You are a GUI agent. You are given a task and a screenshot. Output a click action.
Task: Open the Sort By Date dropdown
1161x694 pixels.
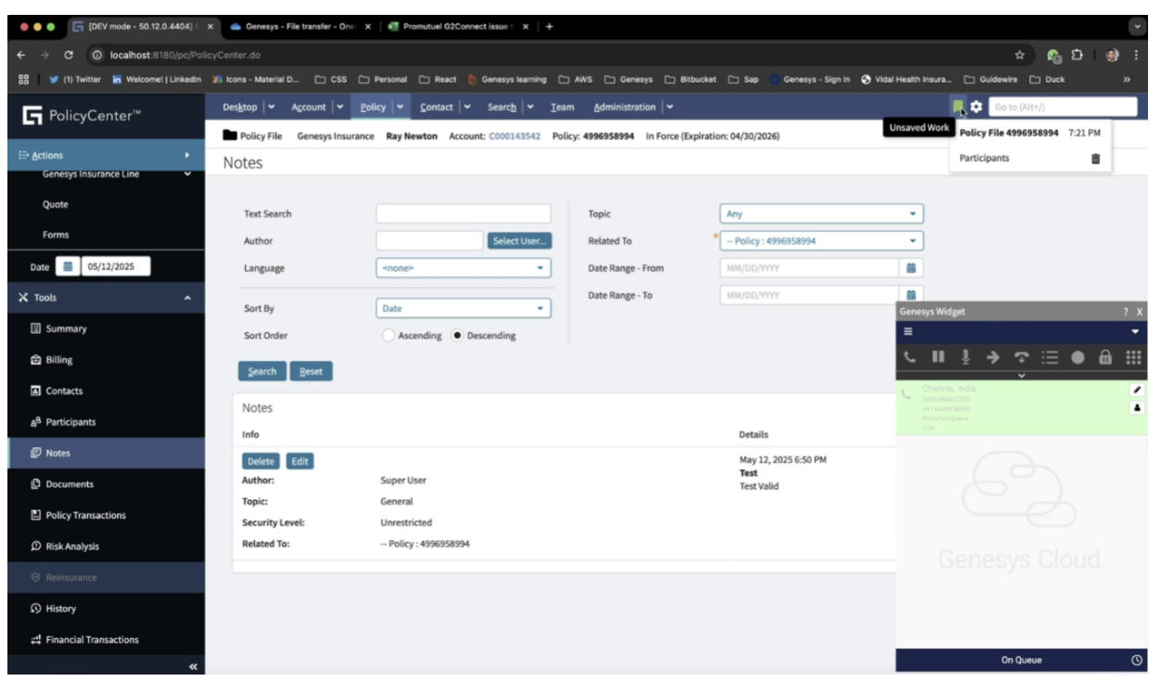pos(463,309)
